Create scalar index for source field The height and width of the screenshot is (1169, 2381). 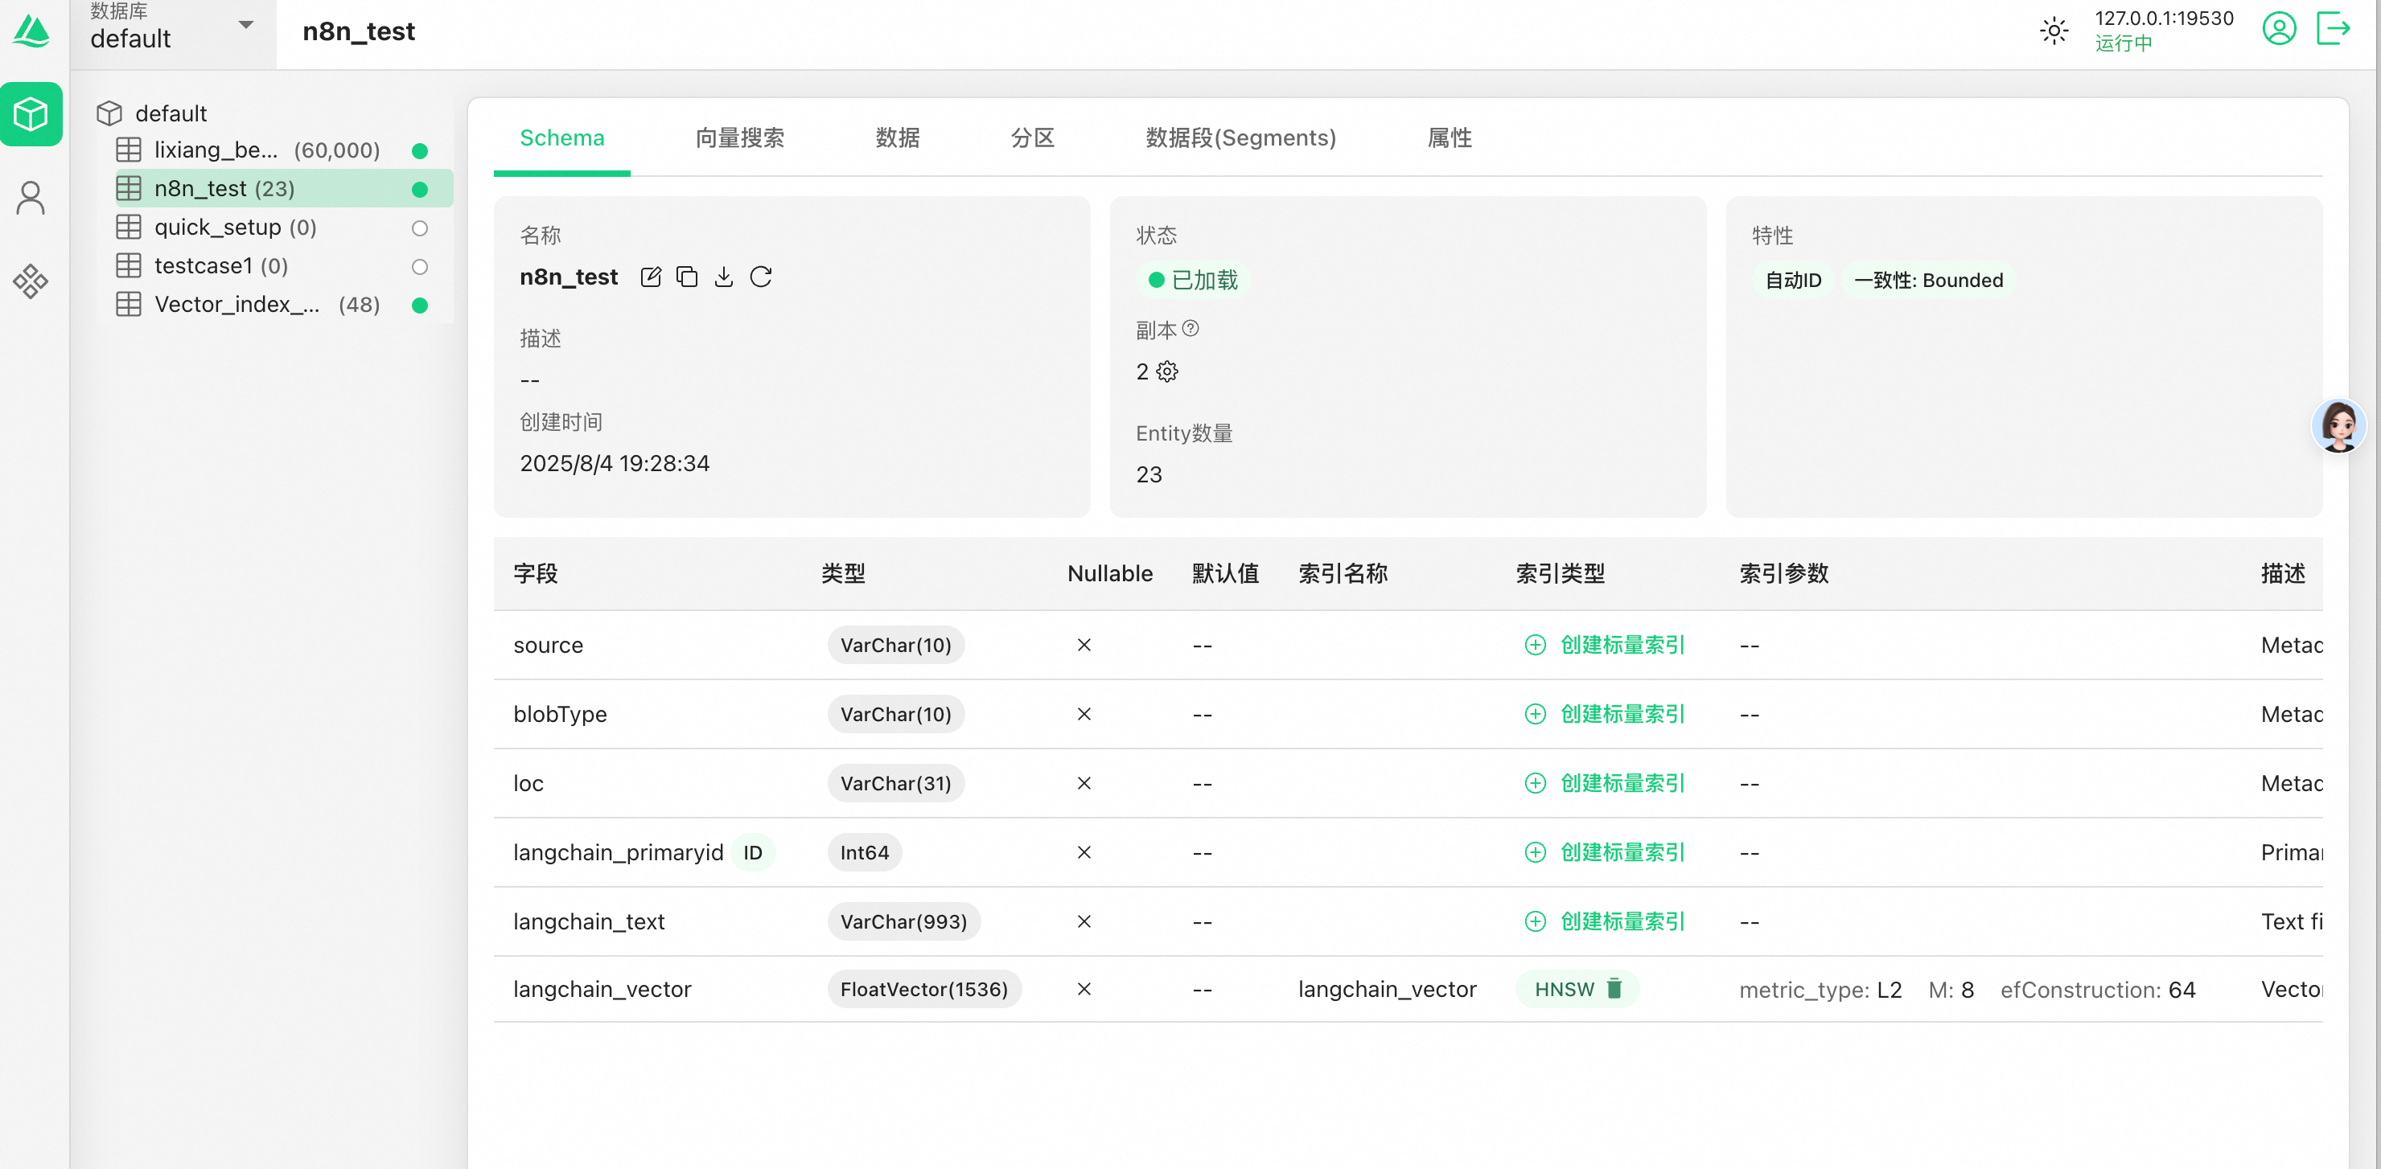tap(1605, 645)
